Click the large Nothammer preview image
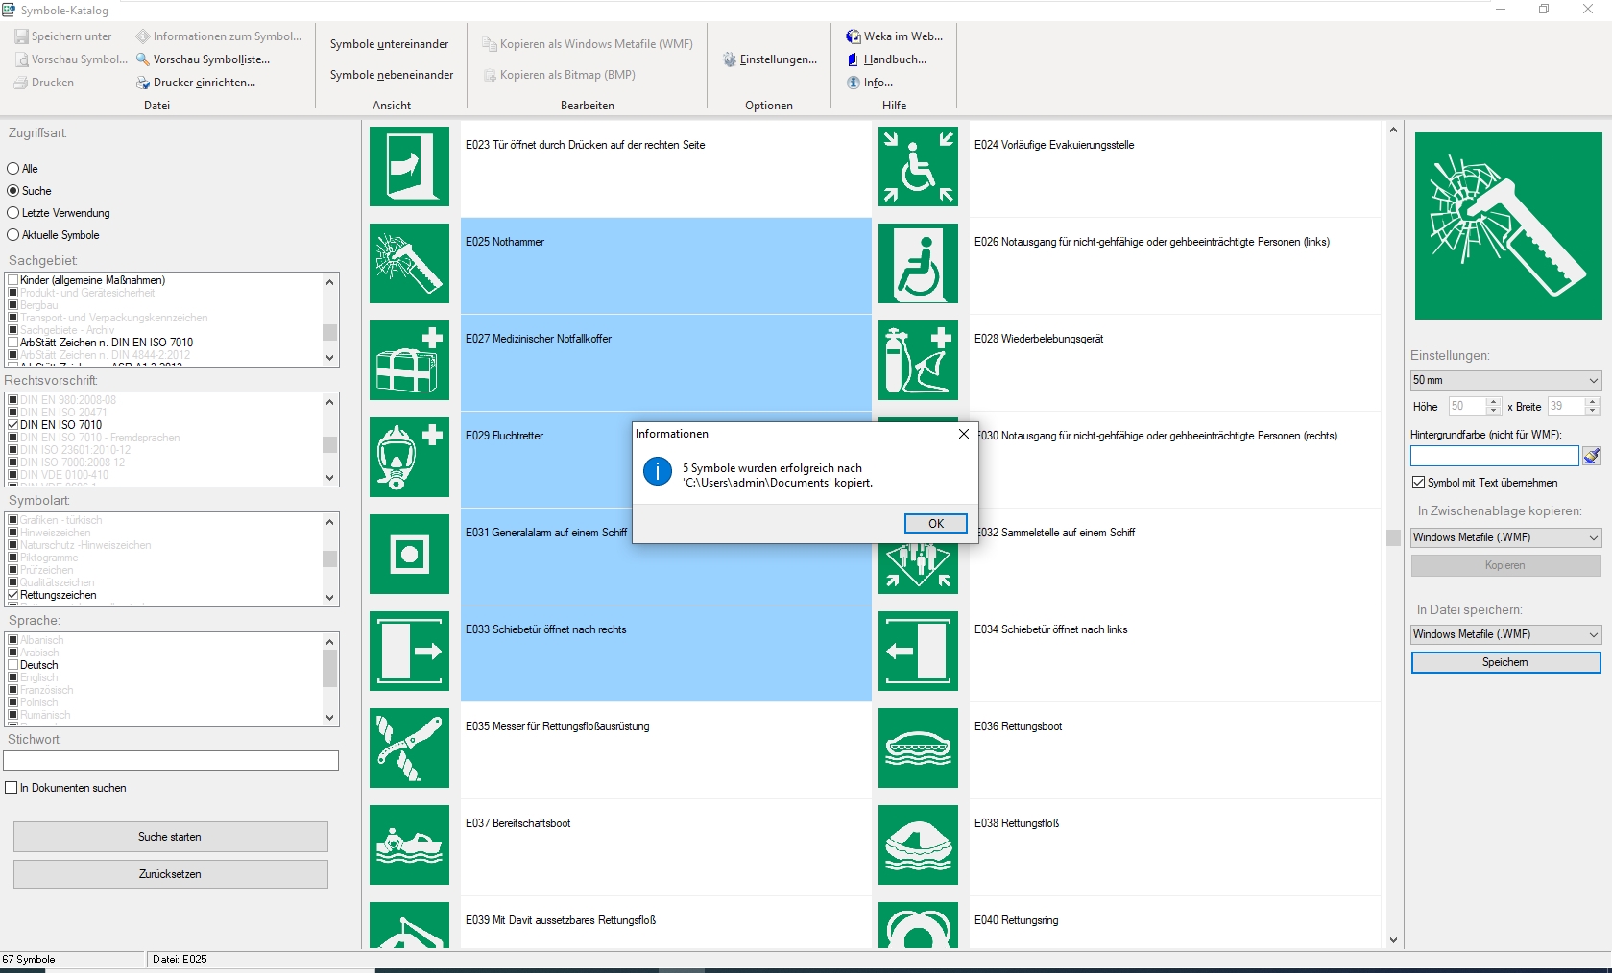Screen dimensions: 1612x973 click(1508, 226)
